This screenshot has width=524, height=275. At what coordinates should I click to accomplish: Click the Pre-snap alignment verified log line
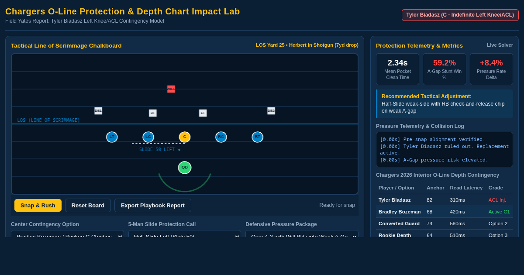coord(433,139)
